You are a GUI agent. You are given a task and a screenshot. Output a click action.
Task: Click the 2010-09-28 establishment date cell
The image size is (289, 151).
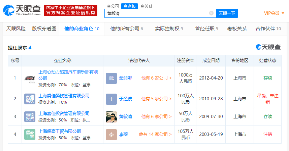pos(211,99)
